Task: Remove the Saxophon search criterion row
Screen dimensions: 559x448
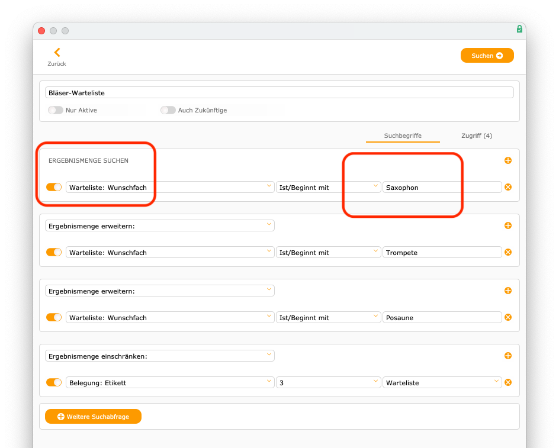Action: (507, 188)
